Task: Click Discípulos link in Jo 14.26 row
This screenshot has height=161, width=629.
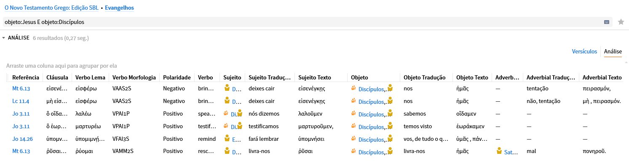Action: tap(372, 140)
